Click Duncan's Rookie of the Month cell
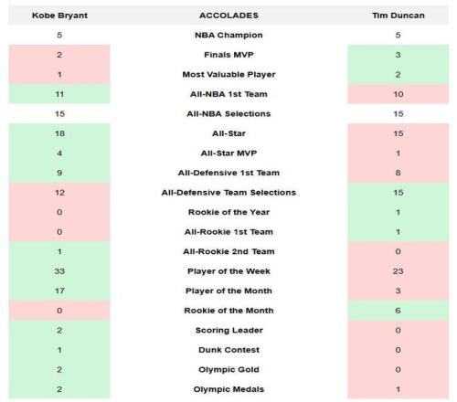This screenshot has width=457, height=402. tap(398, 311)
